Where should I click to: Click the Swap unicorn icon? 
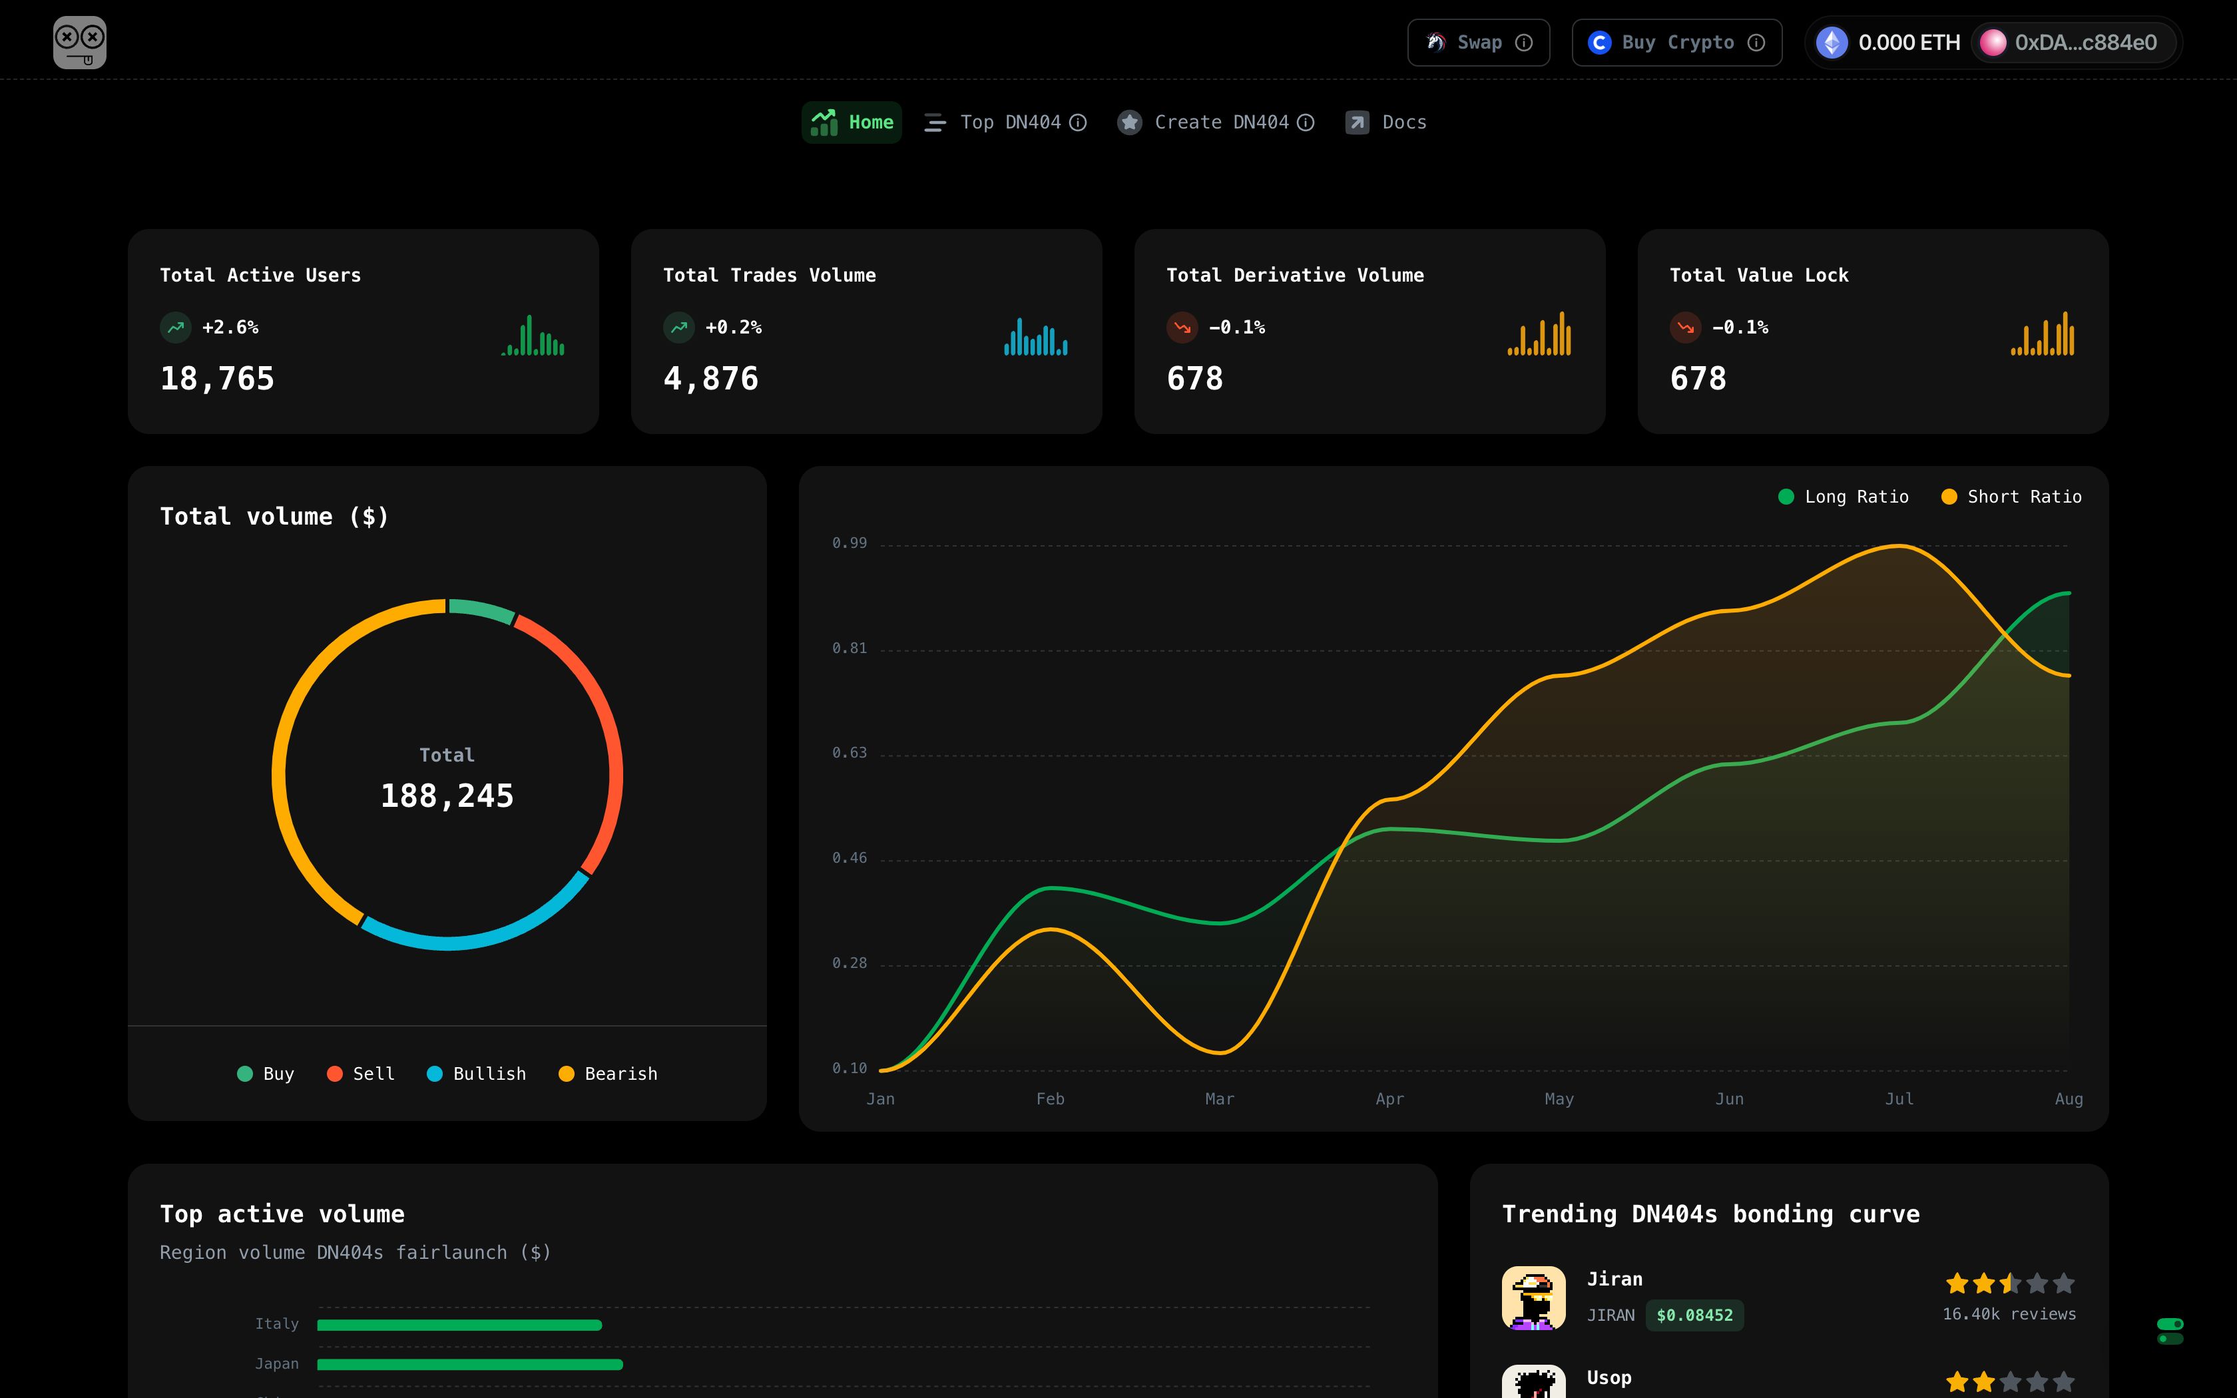1435,43
